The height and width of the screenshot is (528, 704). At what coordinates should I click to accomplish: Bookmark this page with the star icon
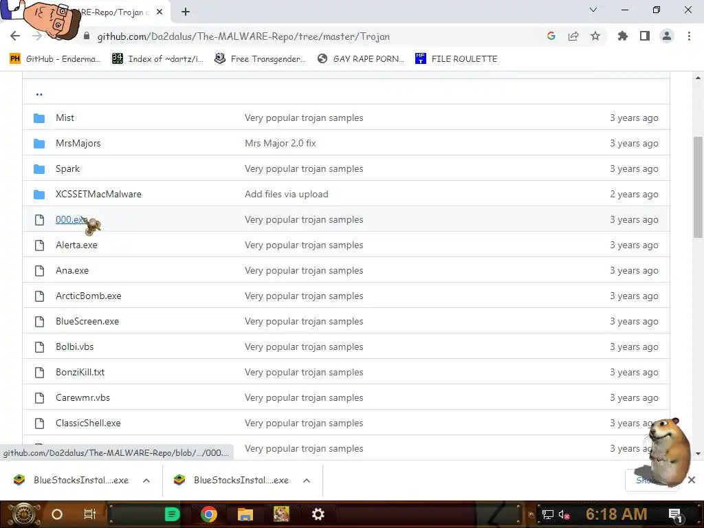(595, 36)
